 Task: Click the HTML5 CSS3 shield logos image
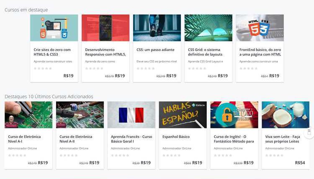pos(260,28)
